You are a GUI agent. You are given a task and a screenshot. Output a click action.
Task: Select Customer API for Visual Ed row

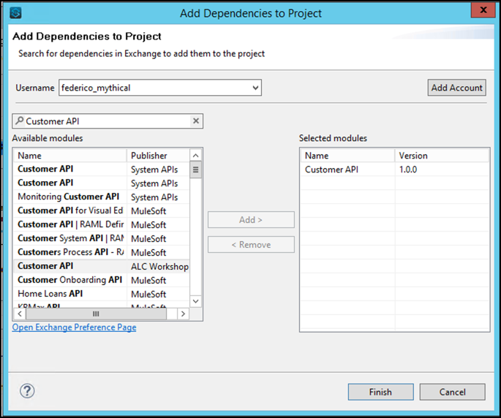(102, 210)
